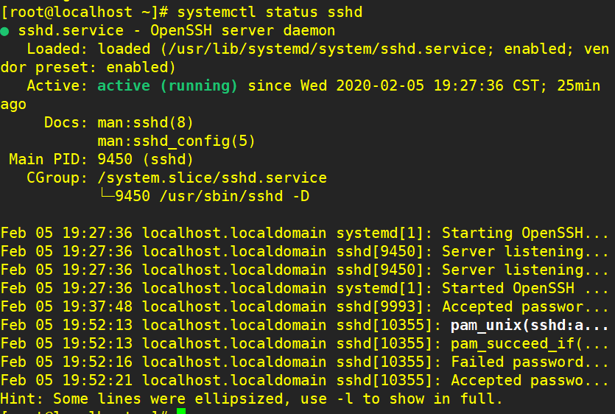Click the man:sshd_config(5) docs reference
This screenshot has width=615, height=414.
tap(176, 141)
